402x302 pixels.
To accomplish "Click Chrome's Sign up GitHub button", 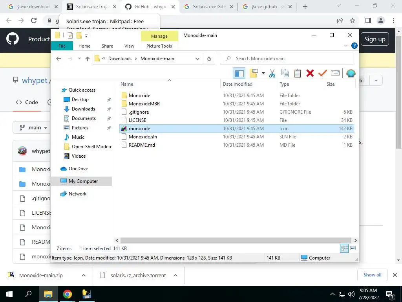I will 375,39.
